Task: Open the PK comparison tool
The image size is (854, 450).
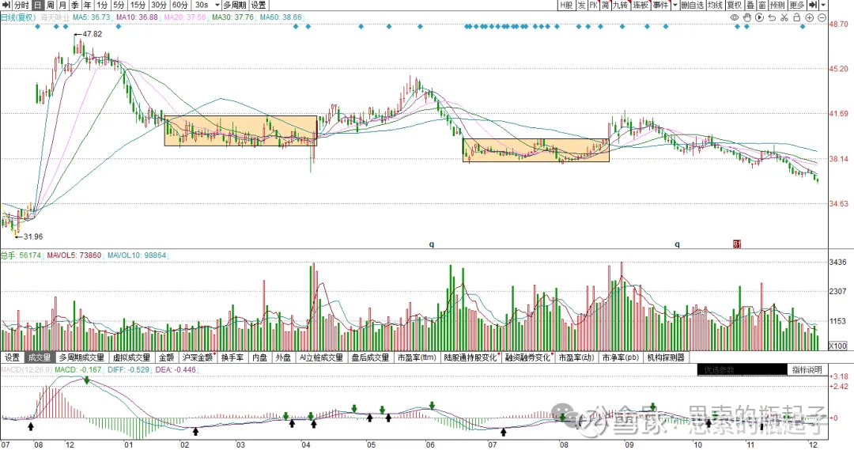Action: pos(593,5)
